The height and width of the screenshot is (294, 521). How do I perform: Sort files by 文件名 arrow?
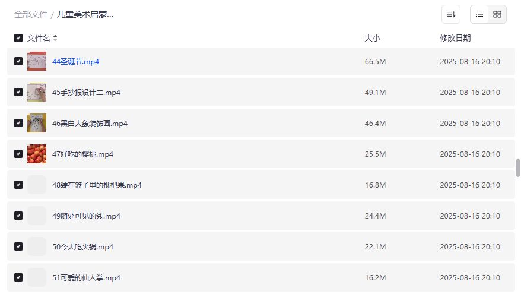[x=55, y=39]
